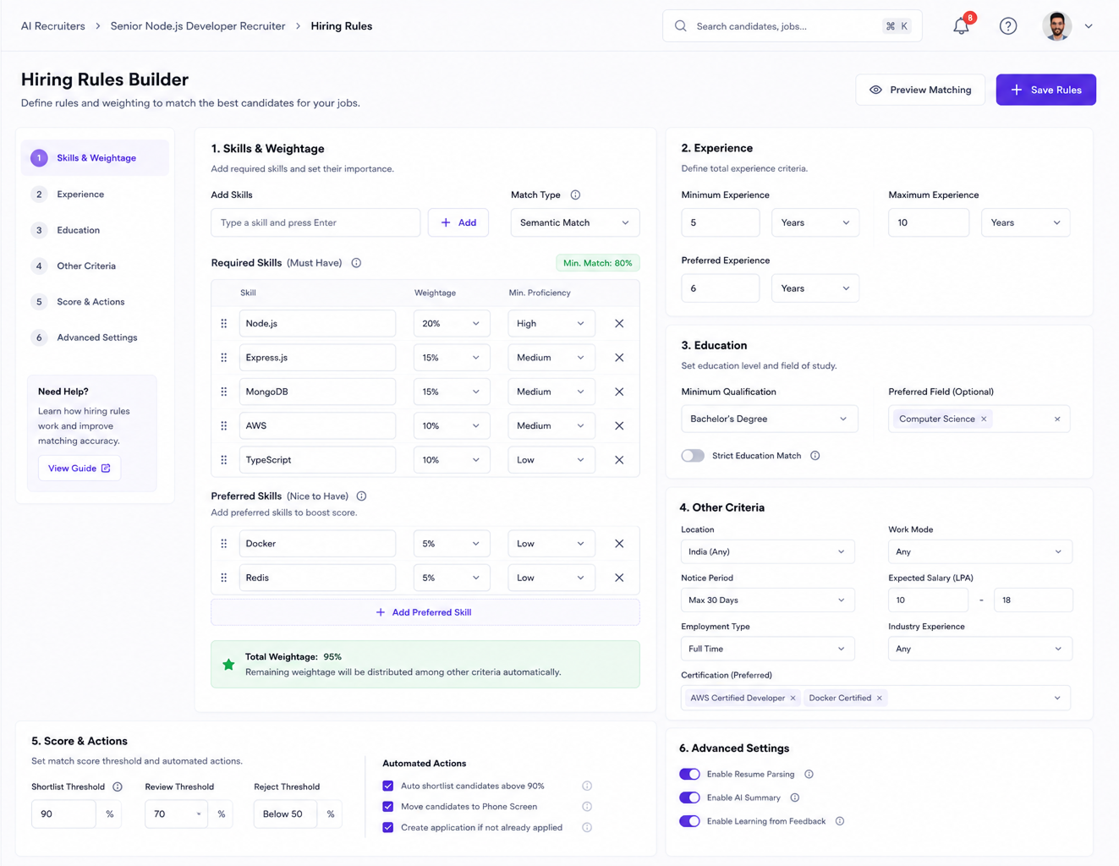The width and height of the screenshot is (1119, 866).
Task: Select Skills & Weightage step
Action: coord(95,158)
